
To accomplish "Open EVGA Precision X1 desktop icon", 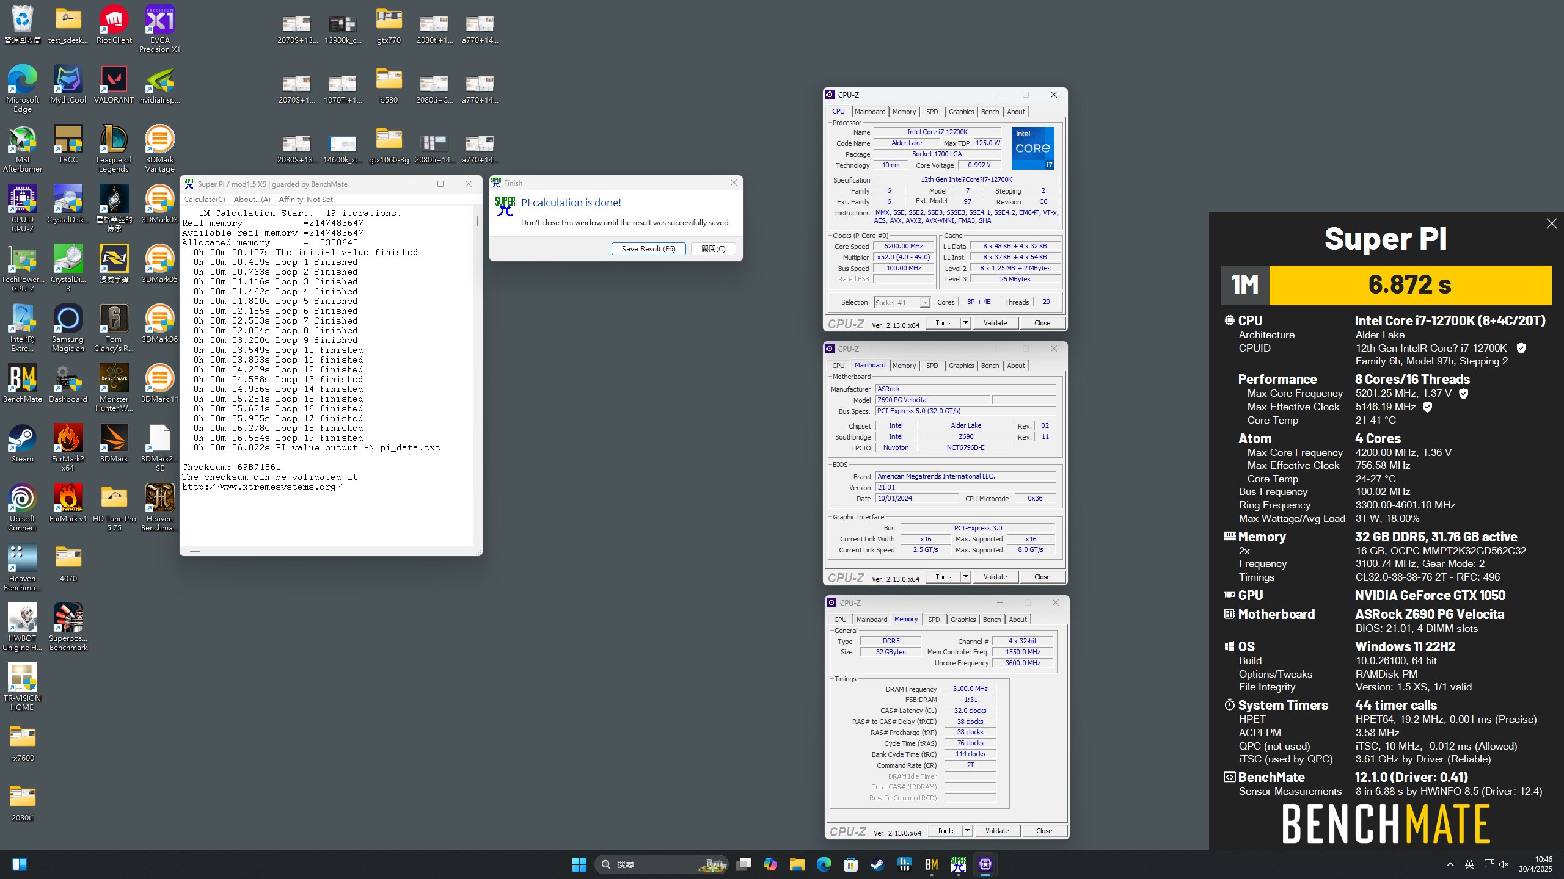I will click(x=159, y=29).
